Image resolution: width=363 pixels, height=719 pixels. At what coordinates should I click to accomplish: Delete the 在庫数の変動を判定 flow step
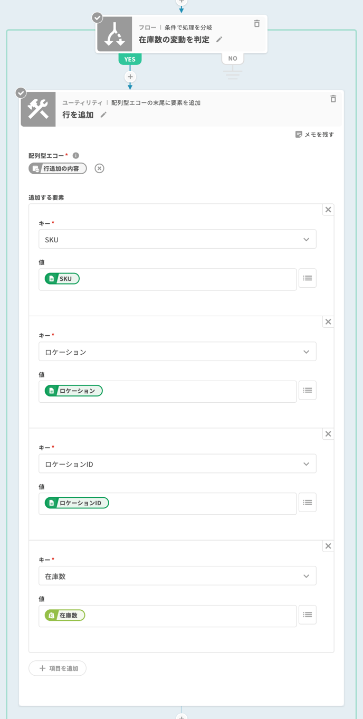(257, 24)
